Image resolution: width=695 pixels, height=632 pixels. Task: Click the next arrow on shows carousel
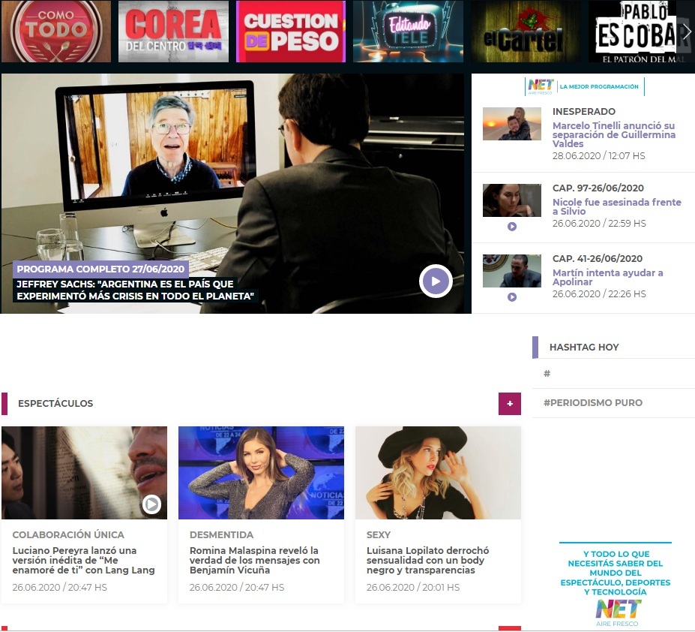[x=687, y=32]
